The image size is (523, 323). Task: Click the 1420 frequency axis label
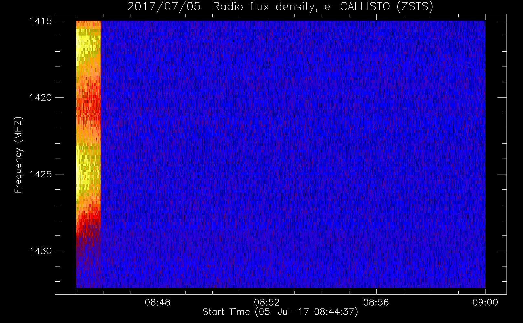tap(40, 98)
